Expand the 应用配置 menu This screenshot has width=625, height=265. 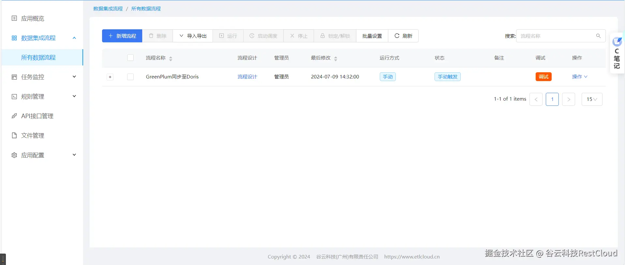[74, 155]
